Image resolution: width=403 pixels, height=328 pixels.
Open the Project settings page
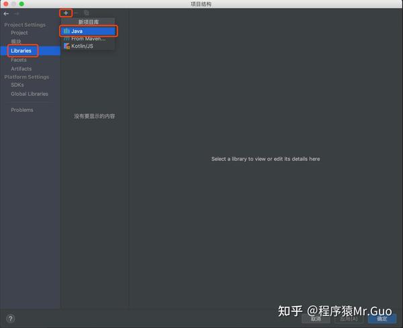click(x=19, y=33)
